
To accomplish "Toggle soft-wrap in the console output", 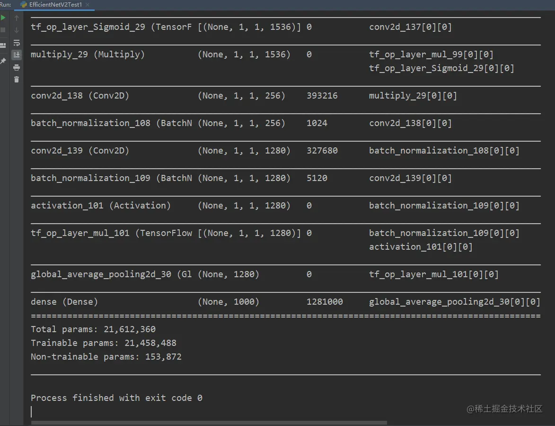I will (16, 43).
